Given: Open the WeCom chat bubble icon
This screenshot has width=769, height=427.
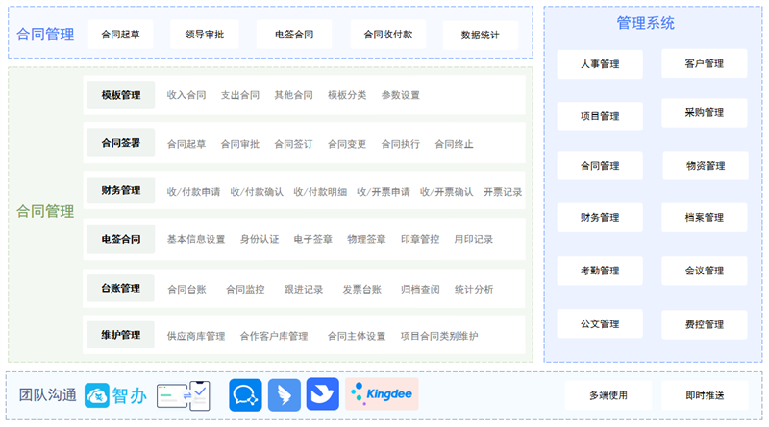Looking at the screenshot, I should tap(245, 394).
